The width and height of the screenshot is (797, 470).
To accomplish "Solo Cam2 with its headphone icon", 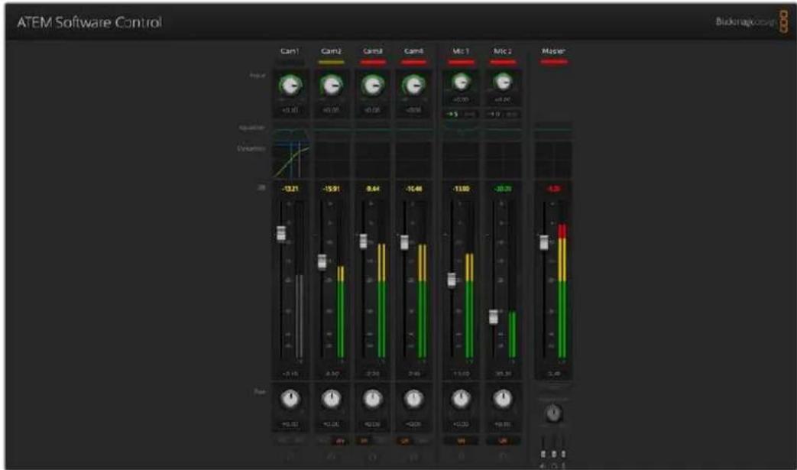I will pyautogui.click(x=332, y=456).
